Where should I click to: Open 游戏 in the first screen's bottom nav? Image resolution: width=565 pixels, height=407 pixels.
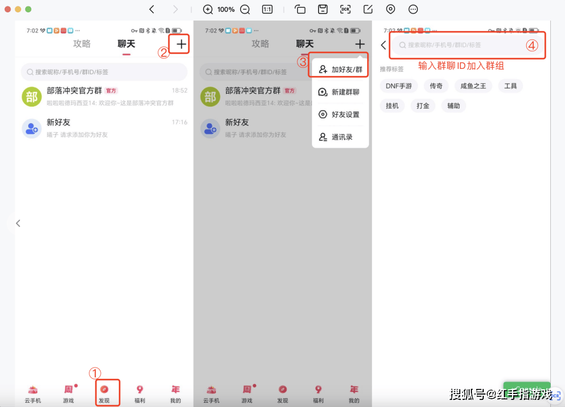point(68,394)
